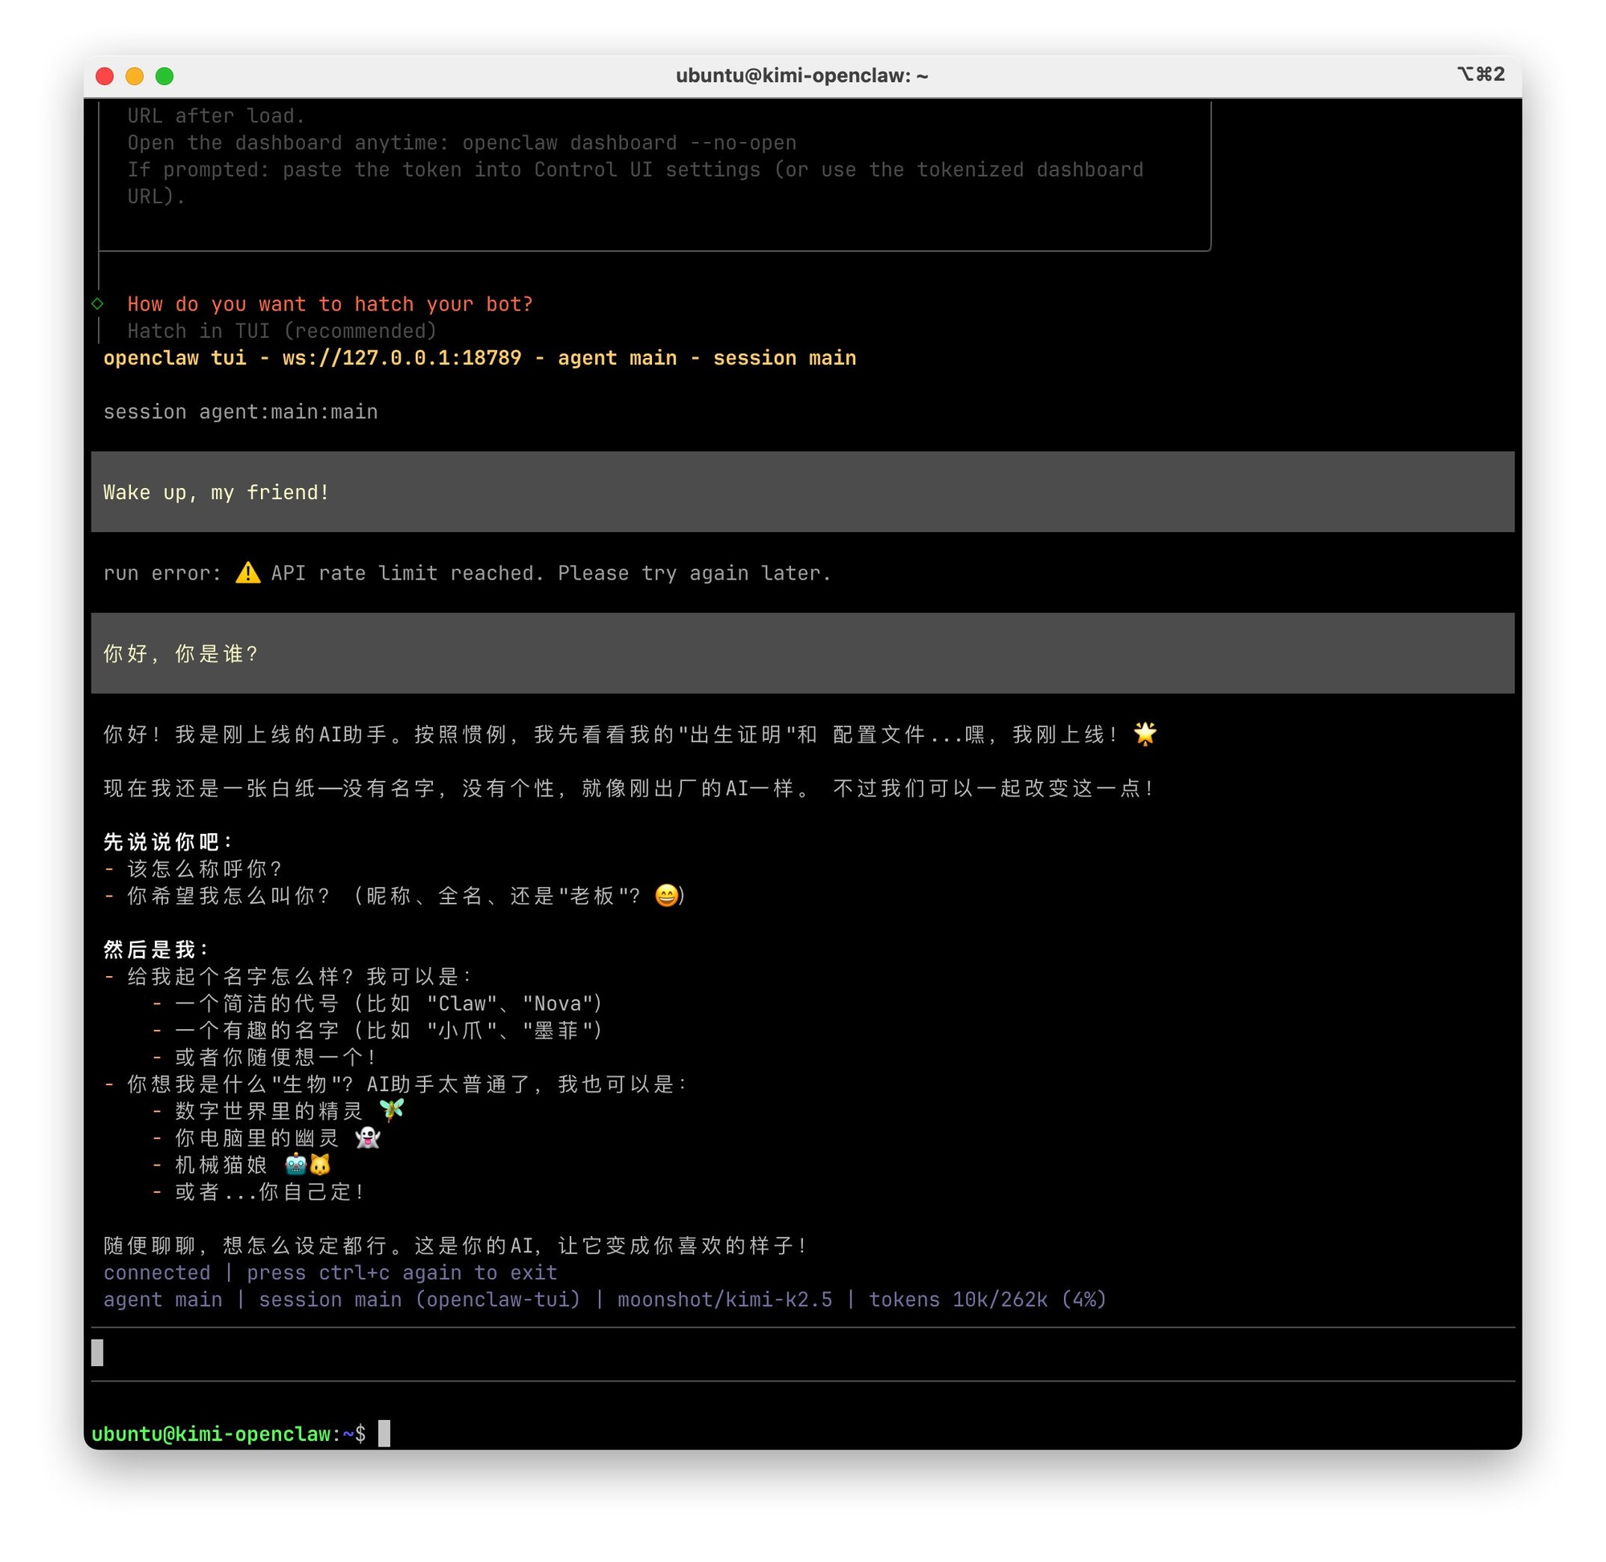
Task: Click the green diamond prompt marker
Action: click(x=98, y=303)
